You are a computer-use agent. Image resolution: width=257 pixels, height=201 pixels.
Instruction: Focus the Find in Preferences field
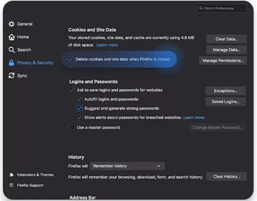click(x=222, y=8)
